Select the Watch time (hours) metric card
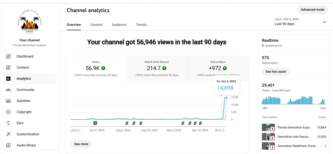 (156, 69)
